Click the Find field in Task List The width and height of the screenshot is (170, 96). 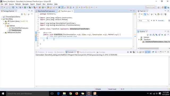[143, 21]
